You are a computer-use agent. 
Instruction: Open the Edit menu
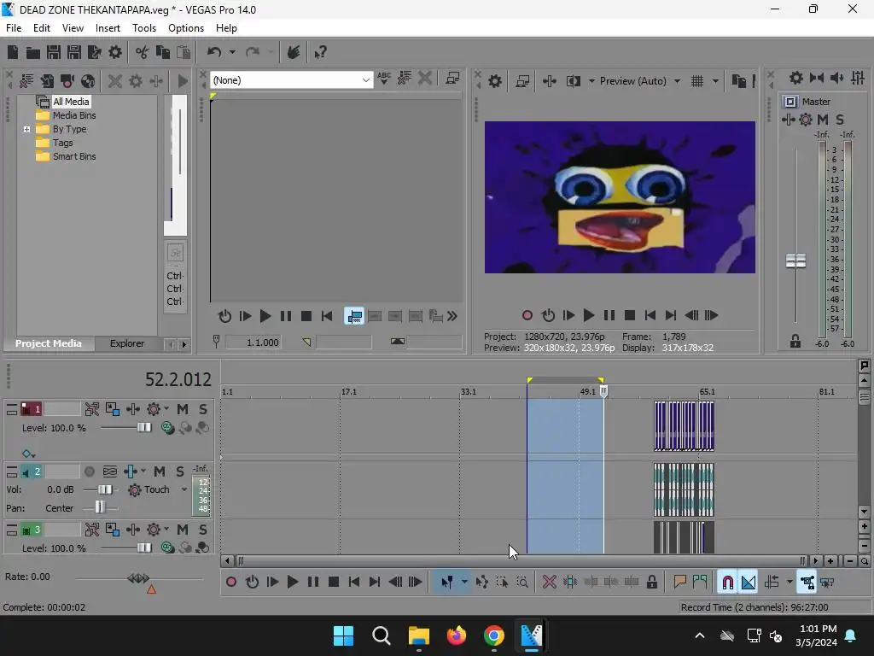pyautogui.click(x=42, y=28)
